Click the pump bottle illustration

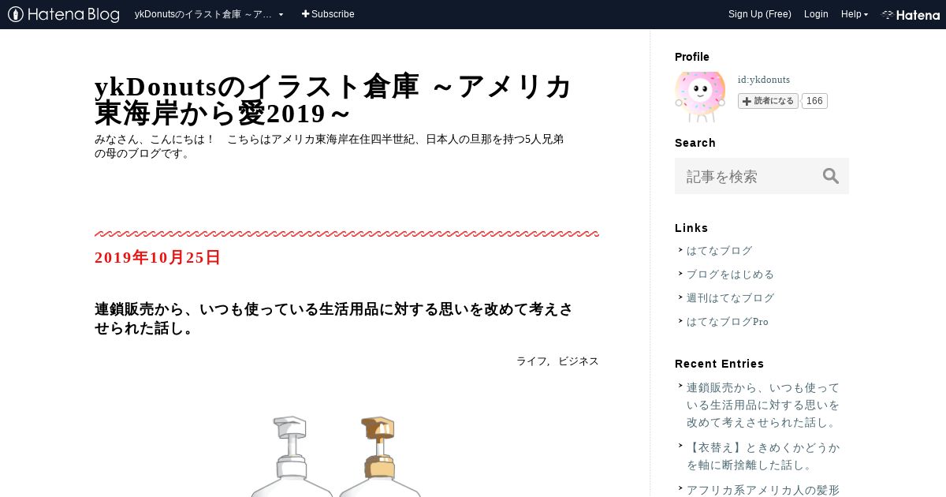pyautogui.click(x=336, y=456)
